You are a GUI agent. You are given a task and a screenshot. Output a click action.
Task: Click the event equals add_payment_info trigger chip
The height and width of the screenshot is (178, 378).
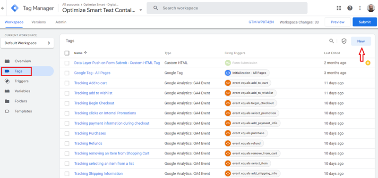click(x=252, y=123)
